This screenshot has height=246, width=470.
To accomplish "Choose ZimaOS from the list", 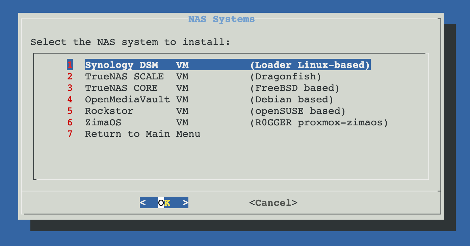I will pyautogui.click(x=103, y=123).
